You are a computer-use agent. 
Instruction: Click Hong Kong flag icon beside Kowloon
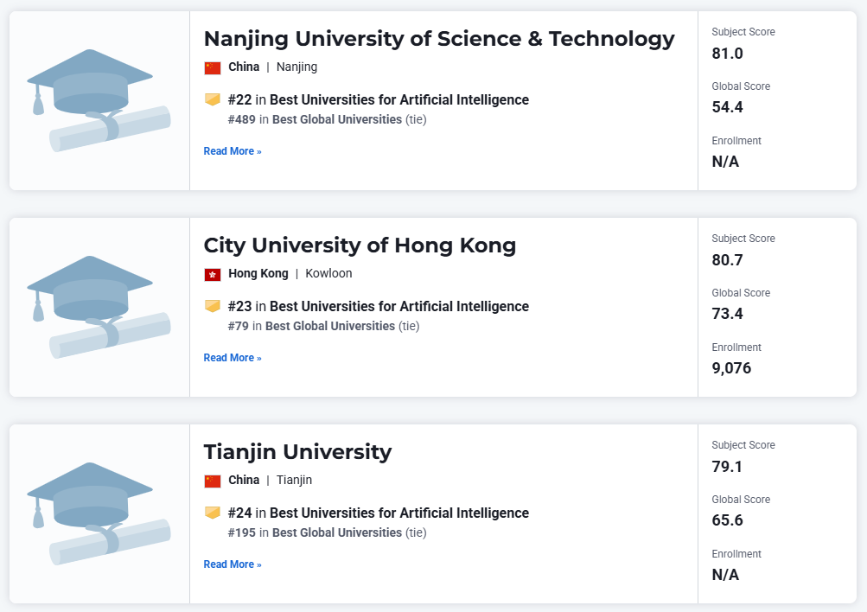[213, 274]
